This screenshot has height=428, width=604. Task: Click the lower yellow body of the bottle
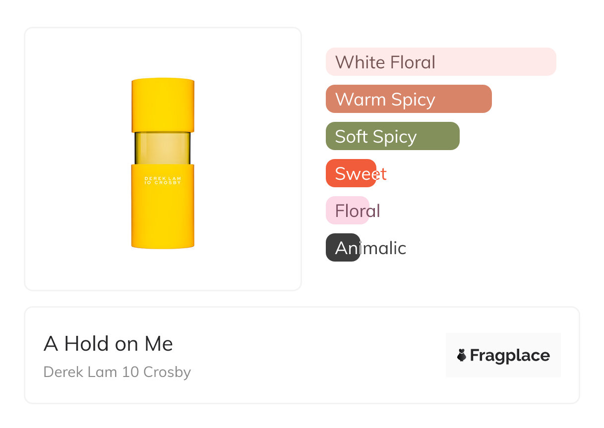(x=163, y=218)
